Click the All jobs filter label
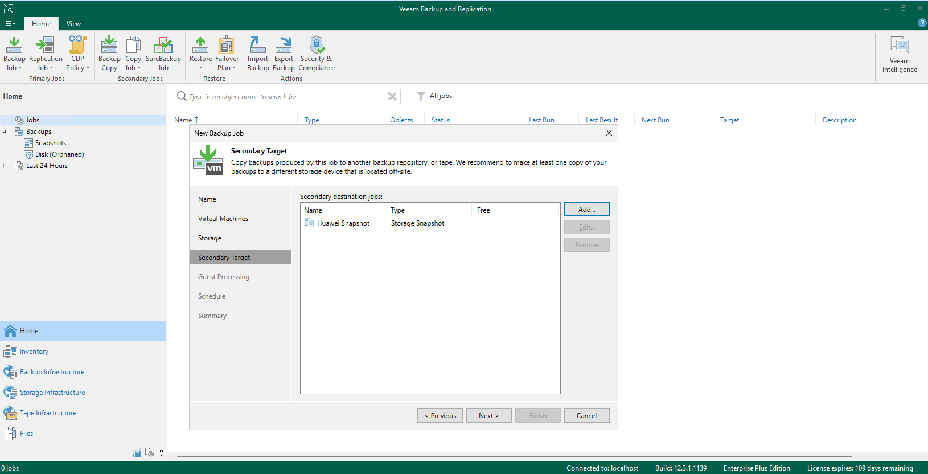The width and height of the screenshot is (928, 474). coord(441,96)
